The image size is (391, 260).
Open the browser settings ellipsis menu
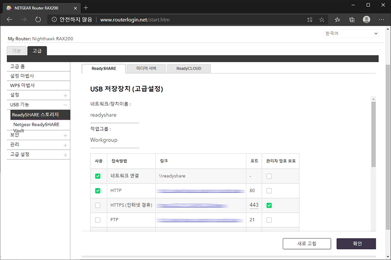pos(381,20)
